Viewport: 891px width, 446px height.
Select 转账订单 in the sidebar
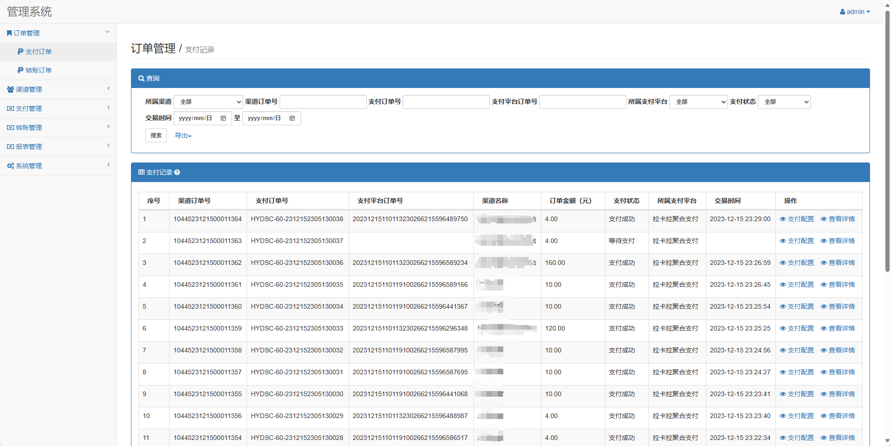coord(58,70)
